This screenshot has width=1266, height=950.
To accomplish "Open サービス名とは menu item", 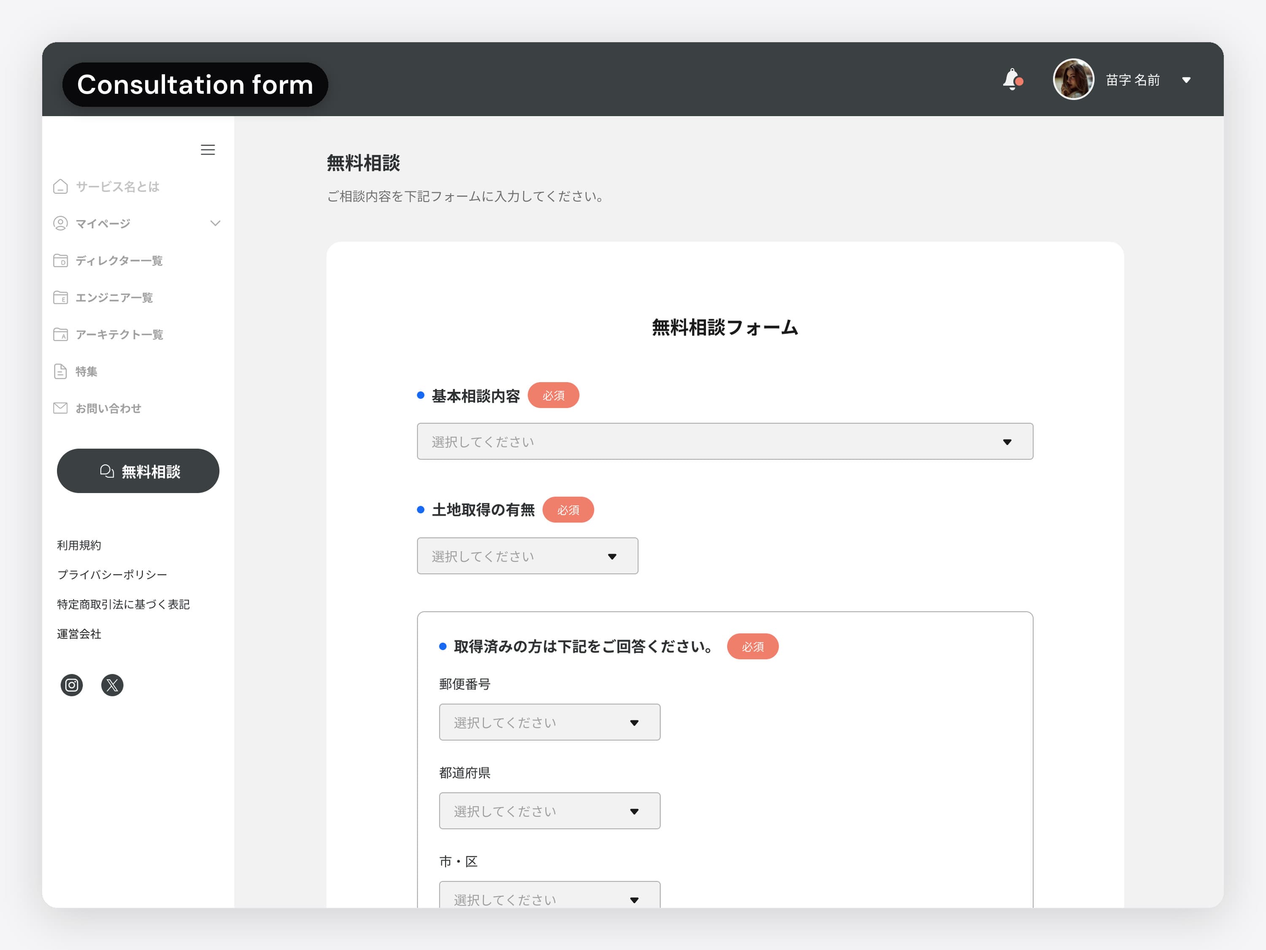I will tap(117, 187).
